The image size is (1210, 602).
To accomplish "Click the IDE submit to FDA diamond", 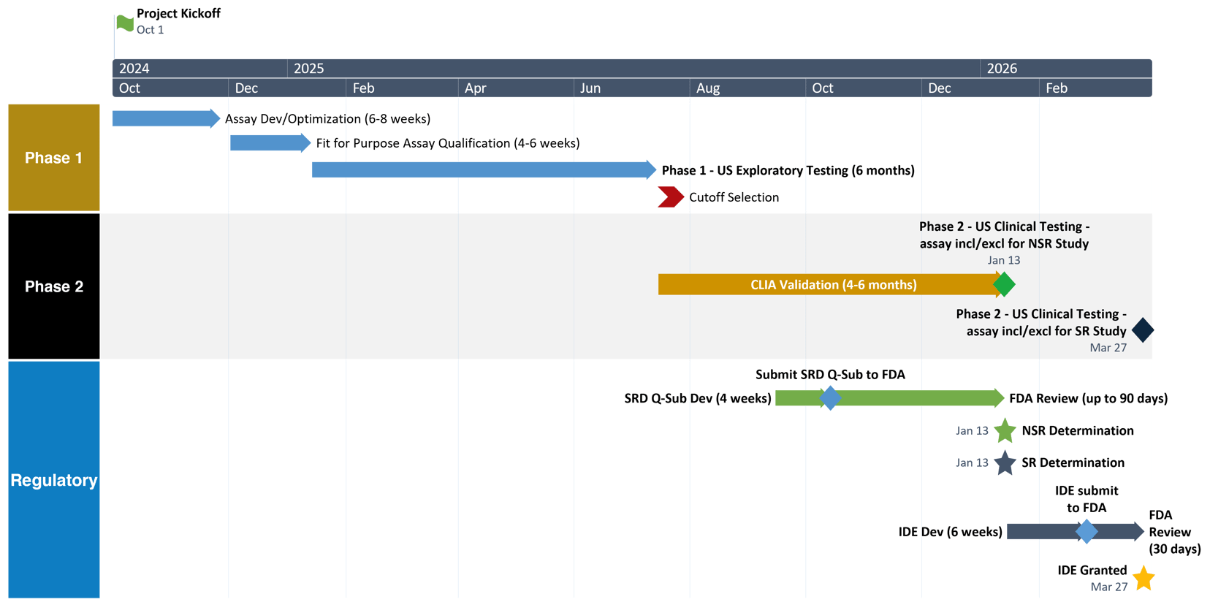I will tap(1087, 532).
